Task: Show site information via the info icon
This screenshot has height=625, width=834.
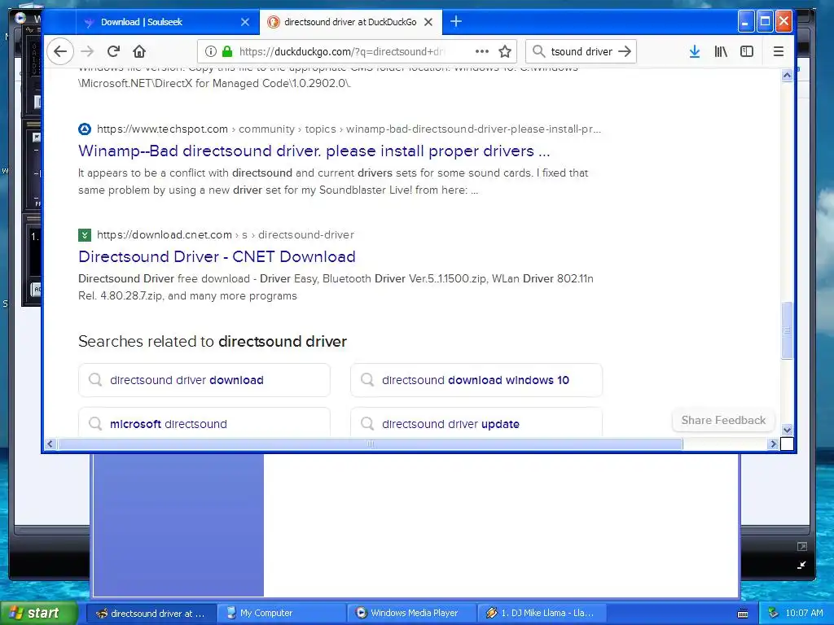Action: click(211, 51)
